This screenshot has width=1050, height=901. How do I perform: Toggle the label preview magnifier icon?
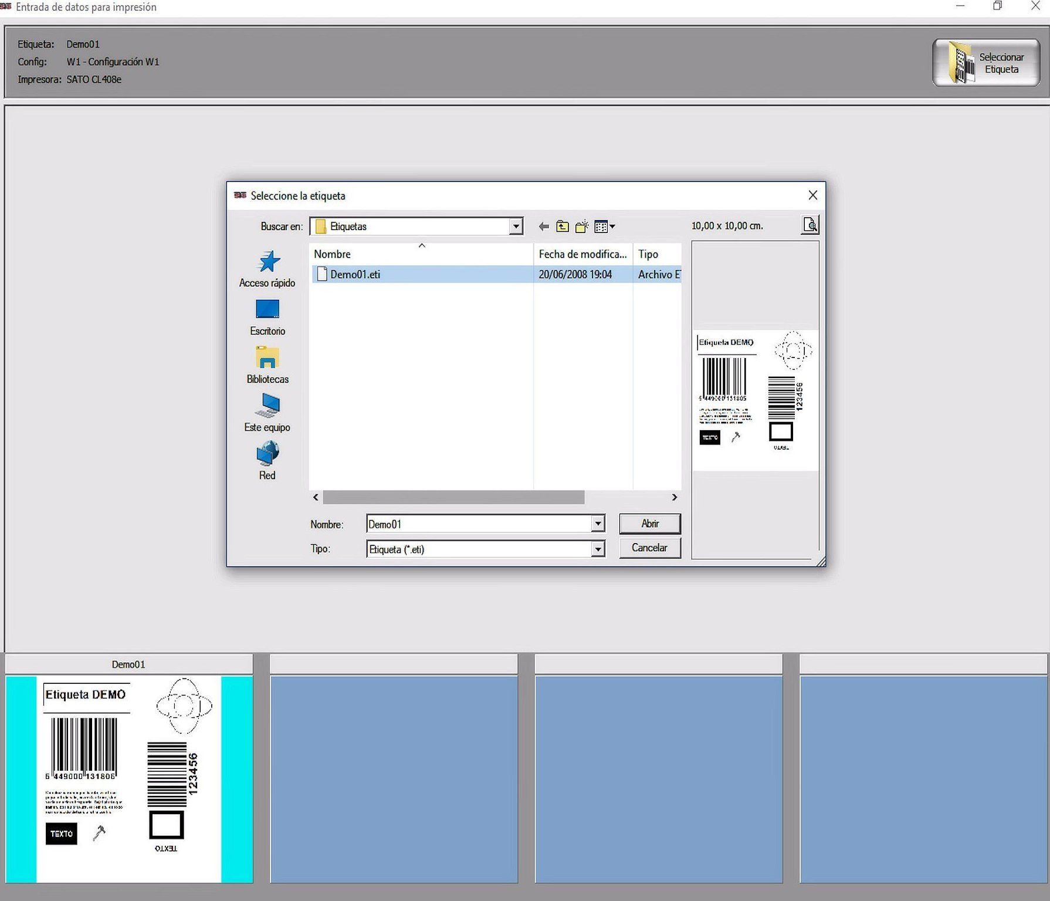810,225
